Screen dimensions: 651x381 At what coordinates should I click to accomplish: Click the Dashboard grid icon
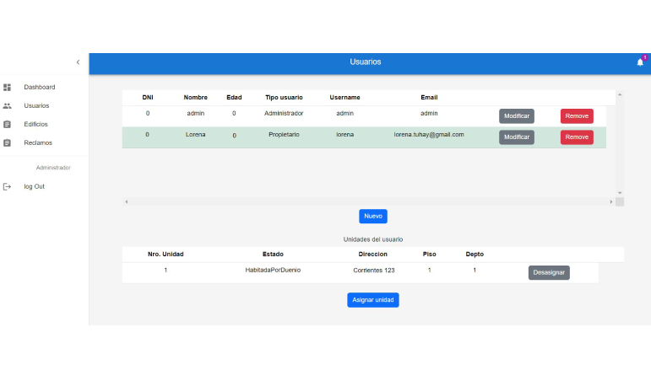point(8,87)
